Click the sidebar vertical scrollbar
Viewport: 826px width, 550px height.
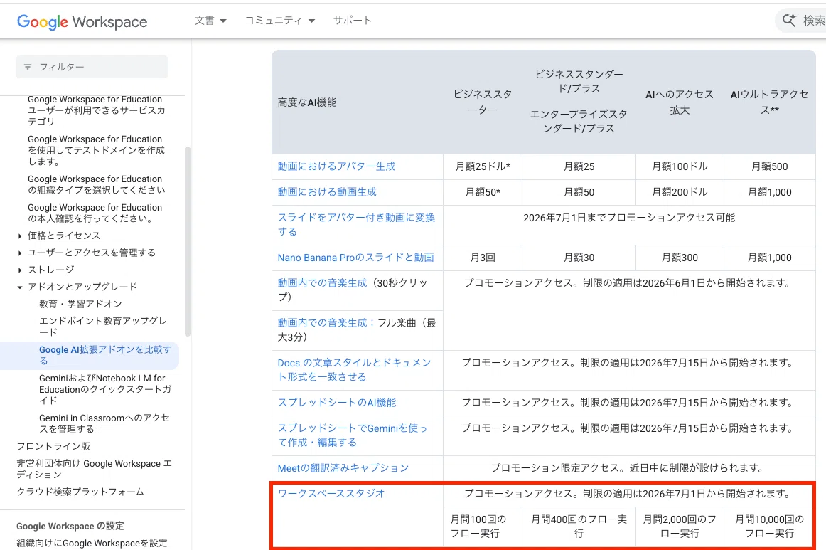[188, 241]
